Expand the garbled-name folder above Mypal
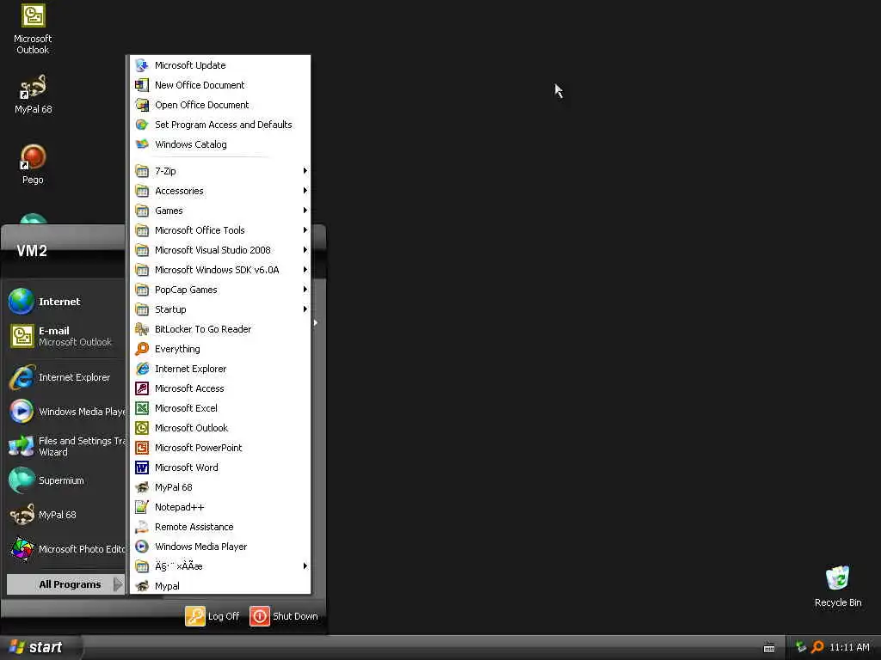The image size is (881, 660). pos(219,565)
